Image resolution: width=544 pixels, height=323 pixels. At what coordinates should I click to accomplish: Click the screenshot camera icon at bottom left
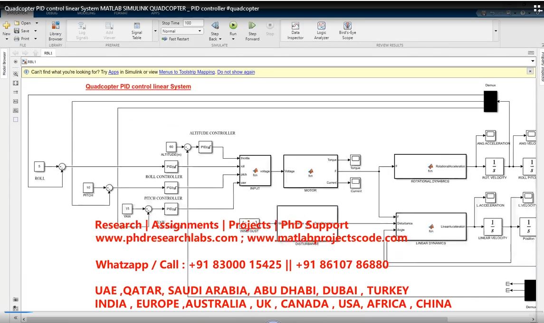pyautogui.click(x=16, y=299)
